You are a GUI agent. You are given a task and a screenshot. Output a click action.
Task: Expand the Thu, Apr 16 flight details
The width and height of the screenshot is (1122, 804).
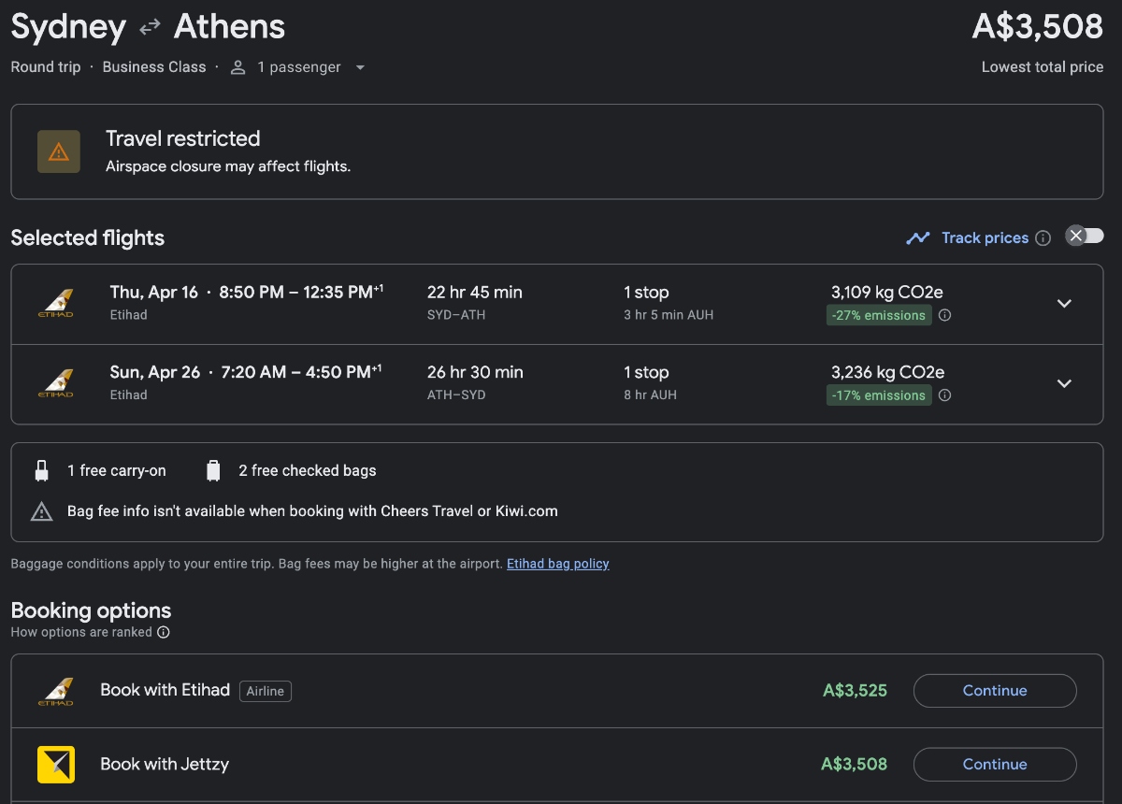click(1063, 304)
